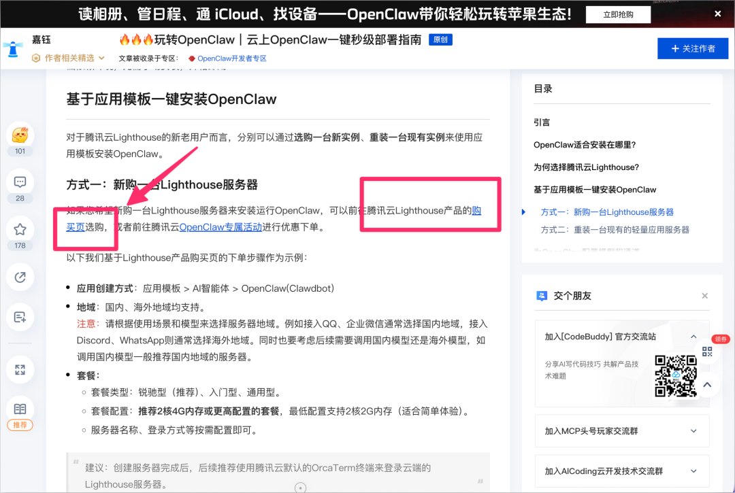Click the share arrow icon in sidebar

pyautogui.click(x=20, y=277)
